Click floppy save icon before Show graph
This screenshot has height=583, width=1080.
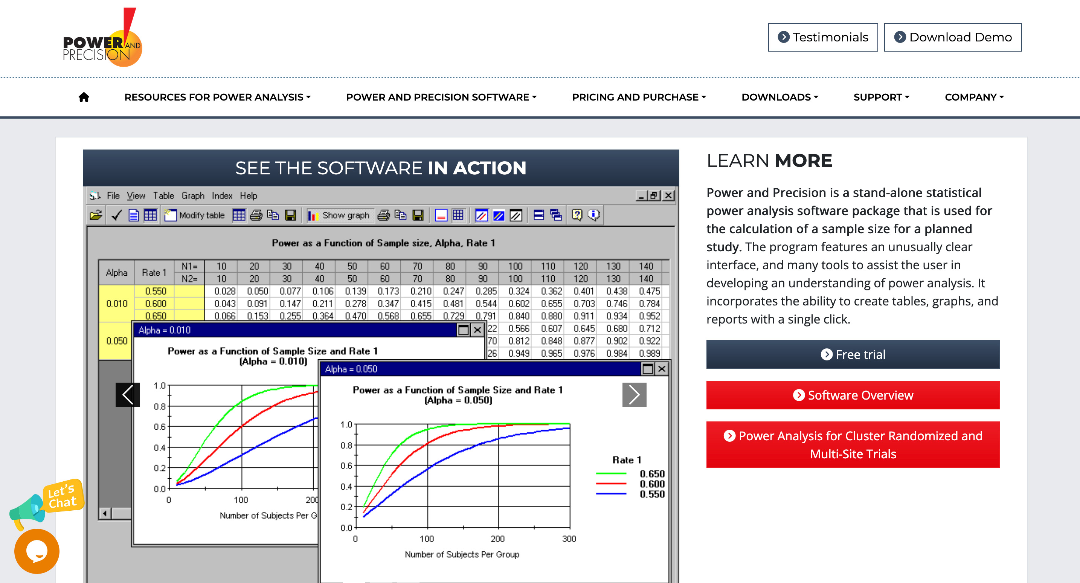coord(291,215)
